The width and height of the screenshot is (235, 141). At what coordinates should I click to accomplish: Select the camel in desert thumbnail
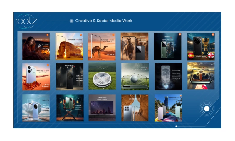click(102, 46)
